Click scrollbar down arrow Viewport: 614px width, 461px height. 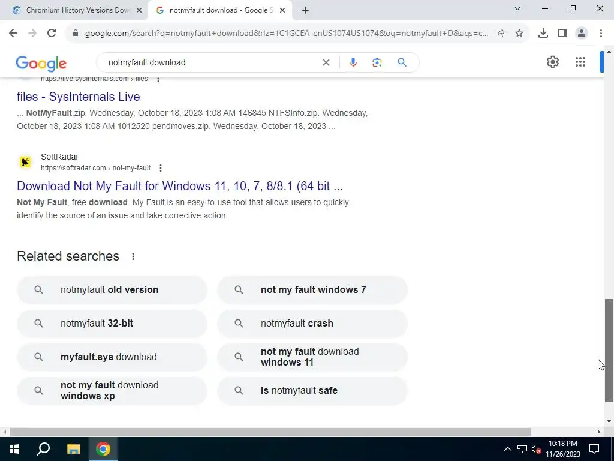point(609,421)
